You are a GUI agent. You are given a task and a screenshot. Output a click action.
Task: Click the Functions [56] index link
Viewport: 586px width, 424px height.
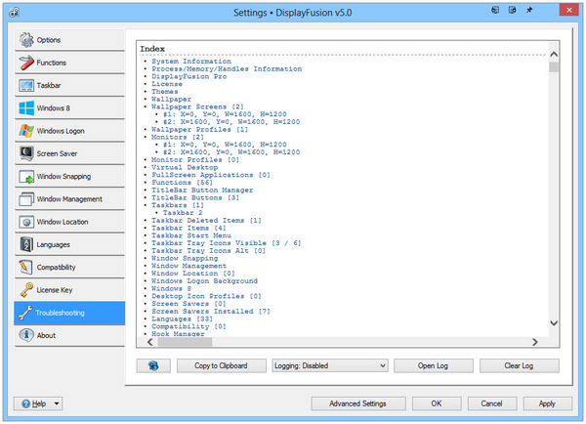(x=182, y=183)
